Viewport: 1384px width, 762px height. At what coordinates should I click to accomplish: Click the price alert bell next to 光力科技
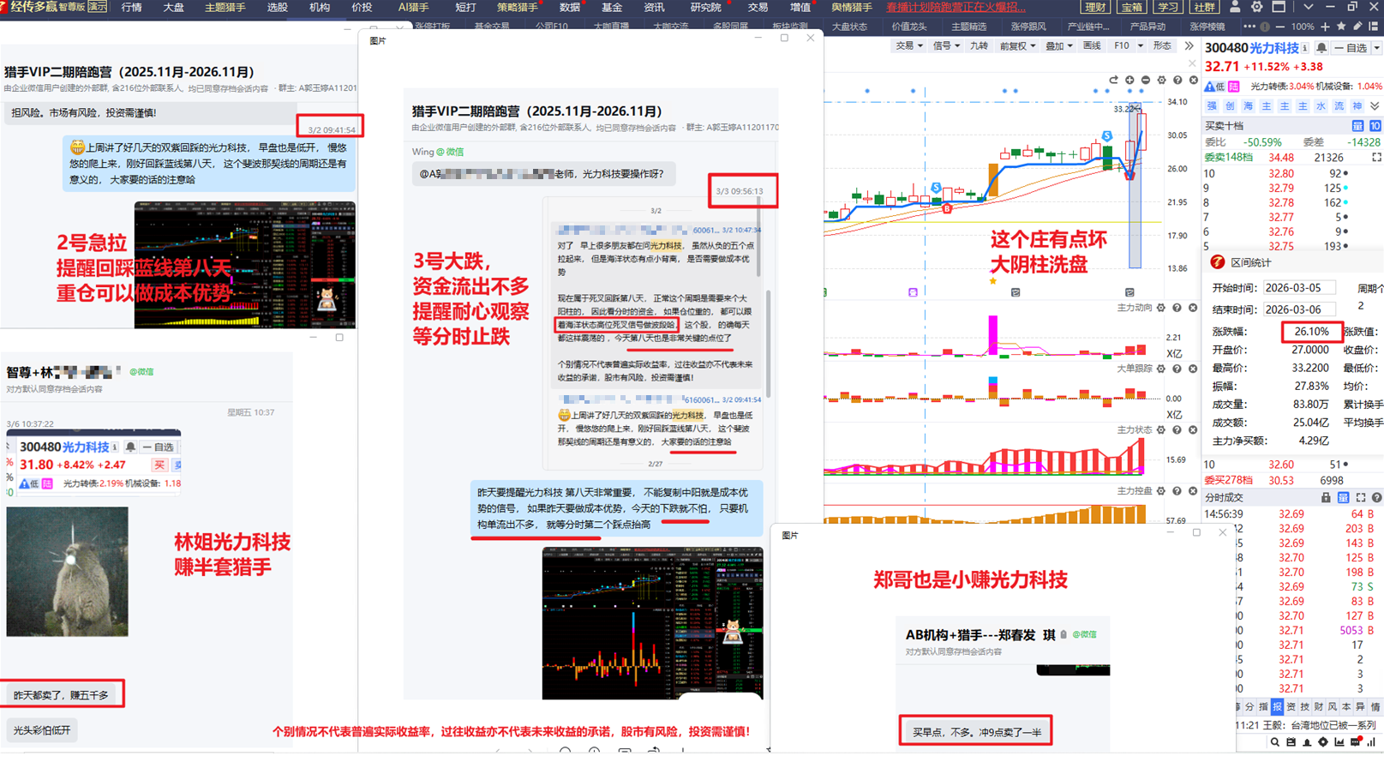1321,49
